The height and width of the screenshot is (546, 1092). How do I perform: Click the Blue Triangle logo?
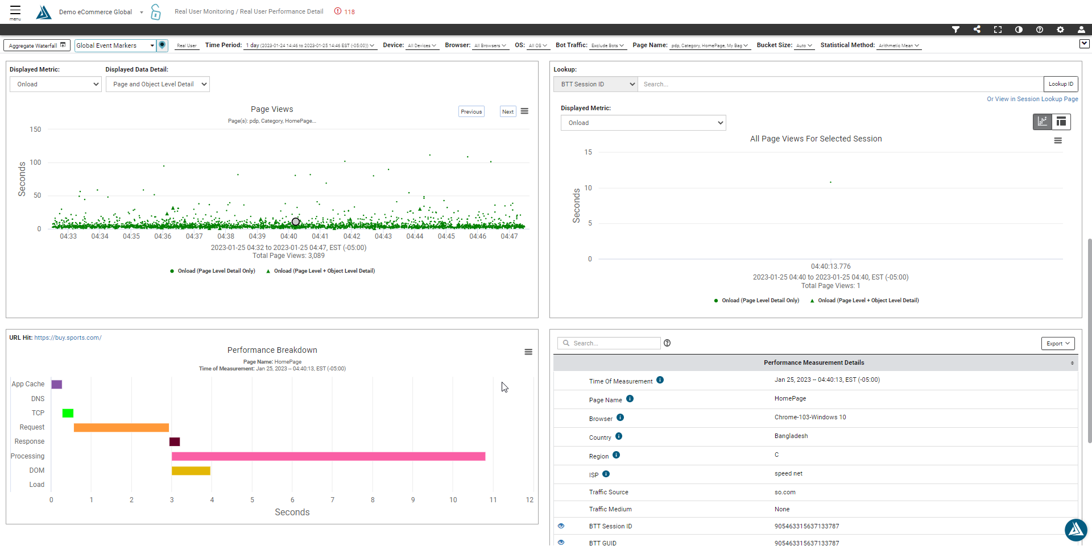point(43,12)
